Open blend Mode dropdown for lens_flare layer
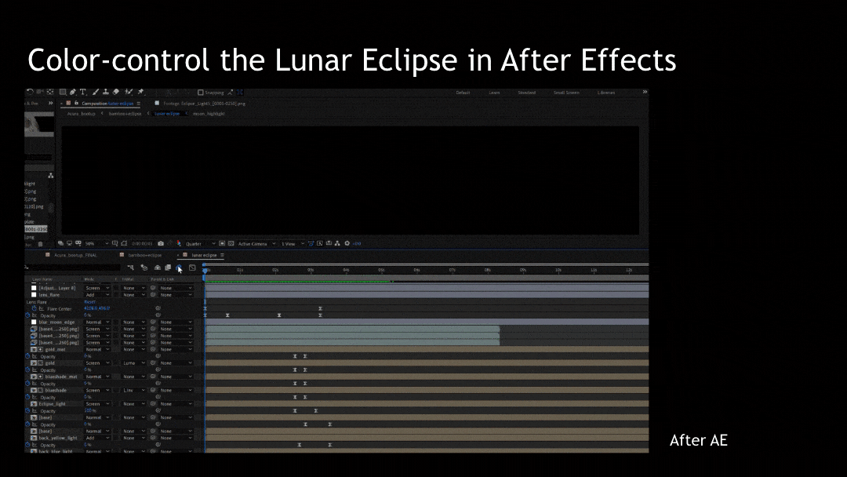The width and height of the screenshot is (847, 477). click(97, 295)
